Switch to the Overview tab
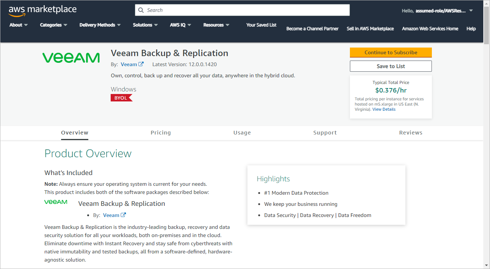 (x=75, y=133)
